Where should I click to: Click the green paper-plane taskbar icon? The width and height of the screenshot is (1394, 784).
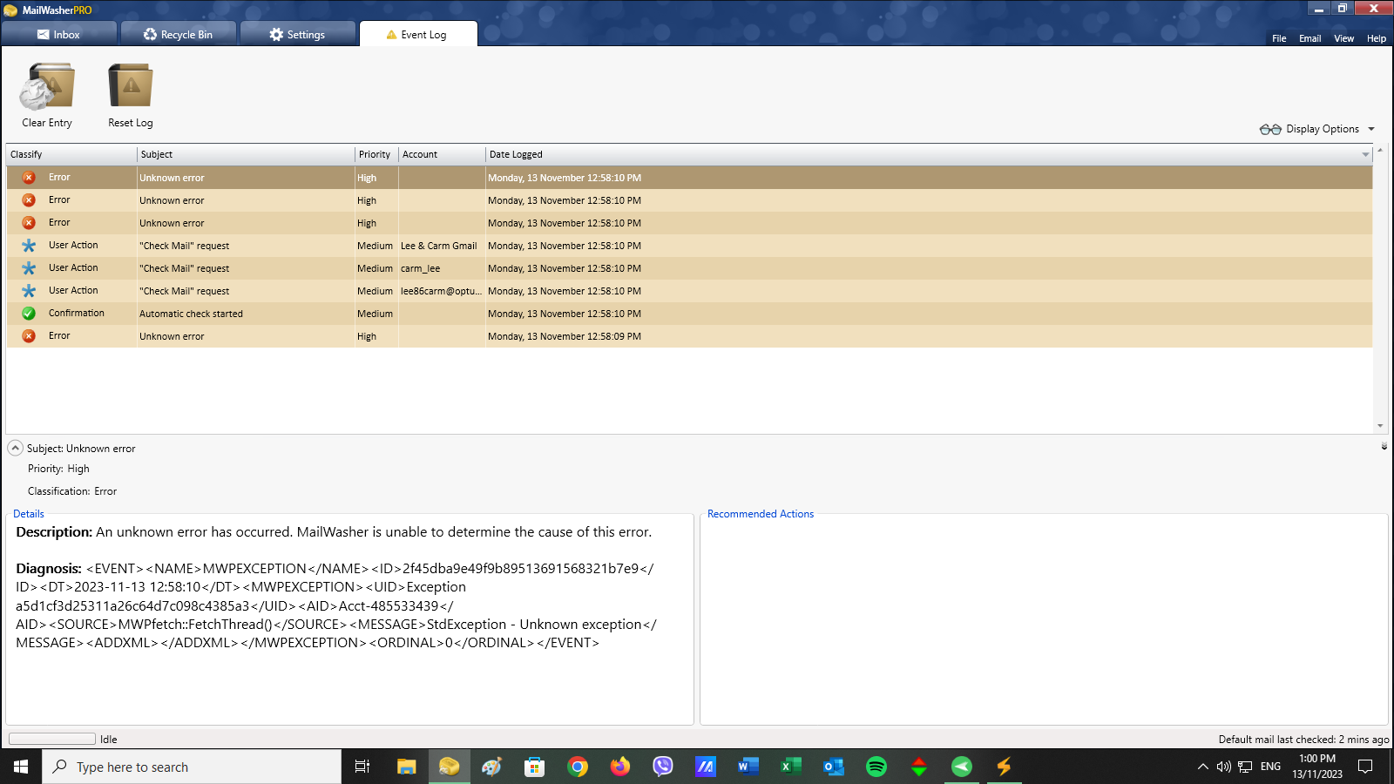pos(962,767)
